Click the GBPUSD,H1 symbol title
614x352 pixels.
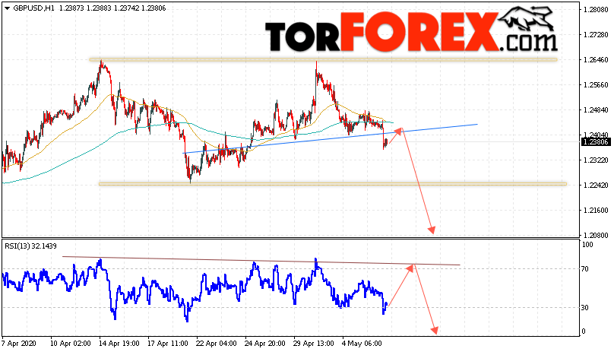click(x=34, y=8)
